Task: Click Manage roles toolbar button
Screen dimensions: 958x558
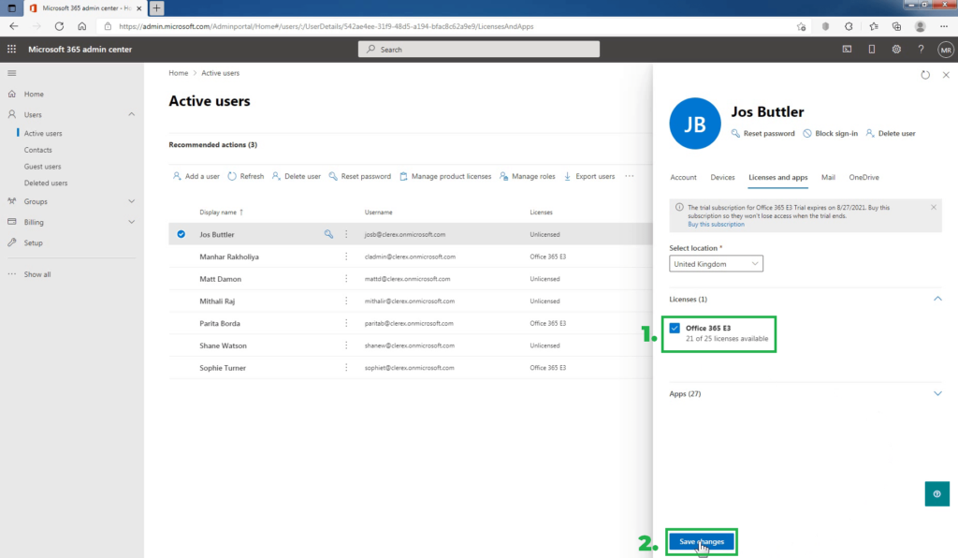Action: tap(528, 176)
